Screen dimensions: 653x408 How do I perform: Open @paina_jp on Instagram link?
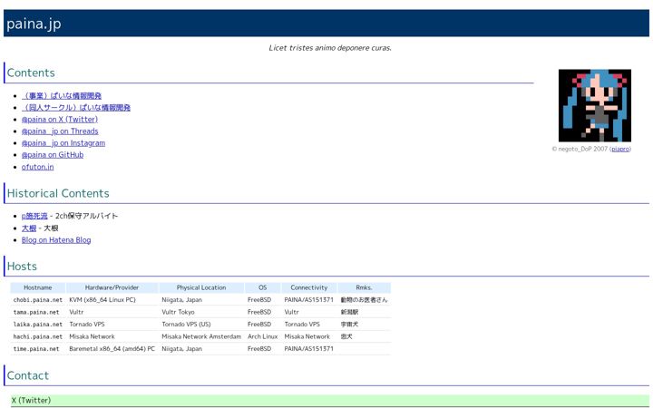[63, 143]
